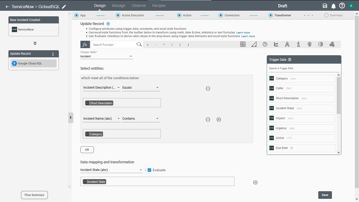Open the Incident Description field dropdown
The image size is (359, 202).
[101, 88]
